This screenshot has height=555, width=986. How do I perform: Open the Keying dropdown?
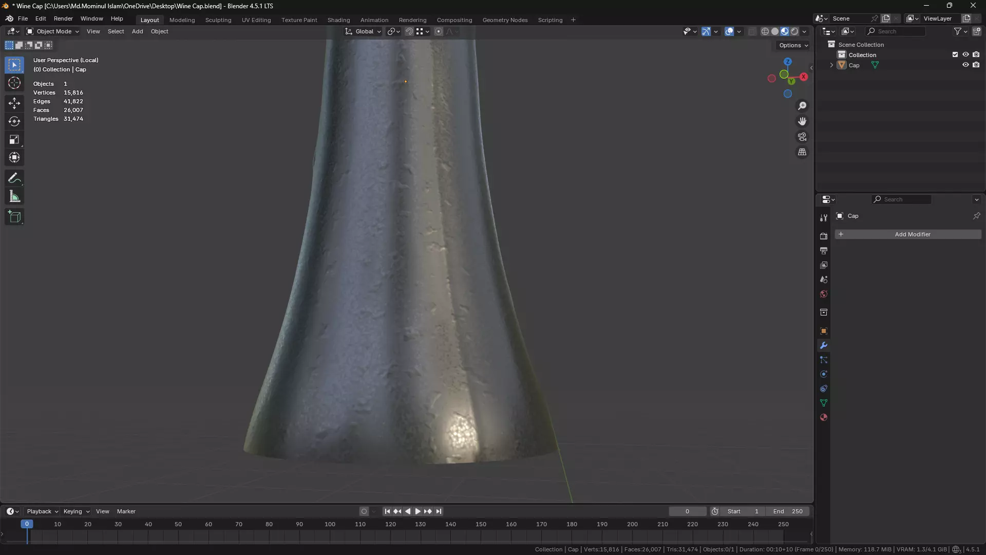click(x=76, y=511)
